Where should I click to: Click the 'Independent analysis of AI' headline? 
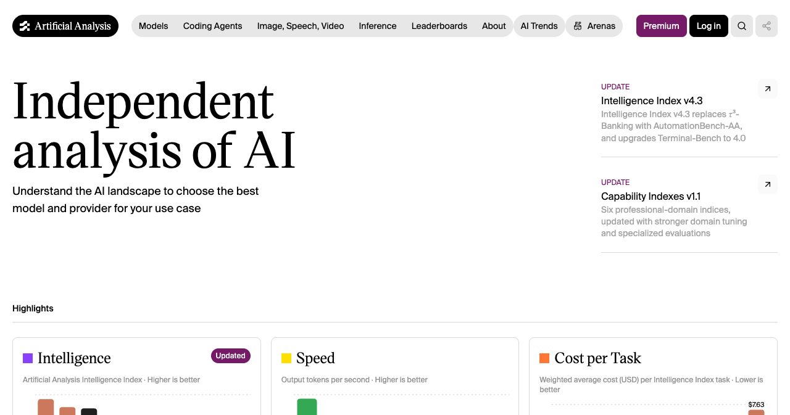point(154,126)
